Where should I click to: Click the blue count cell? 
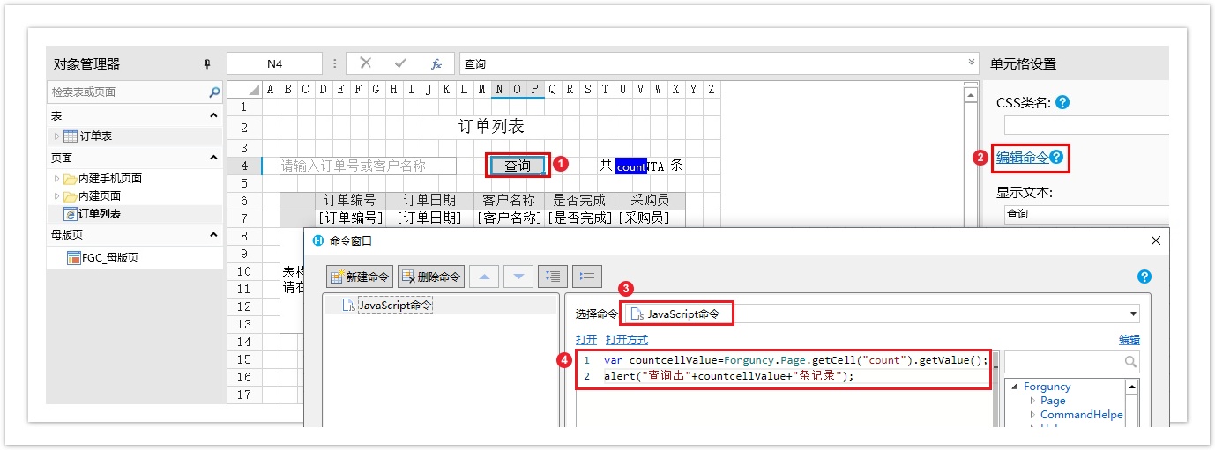631,166
